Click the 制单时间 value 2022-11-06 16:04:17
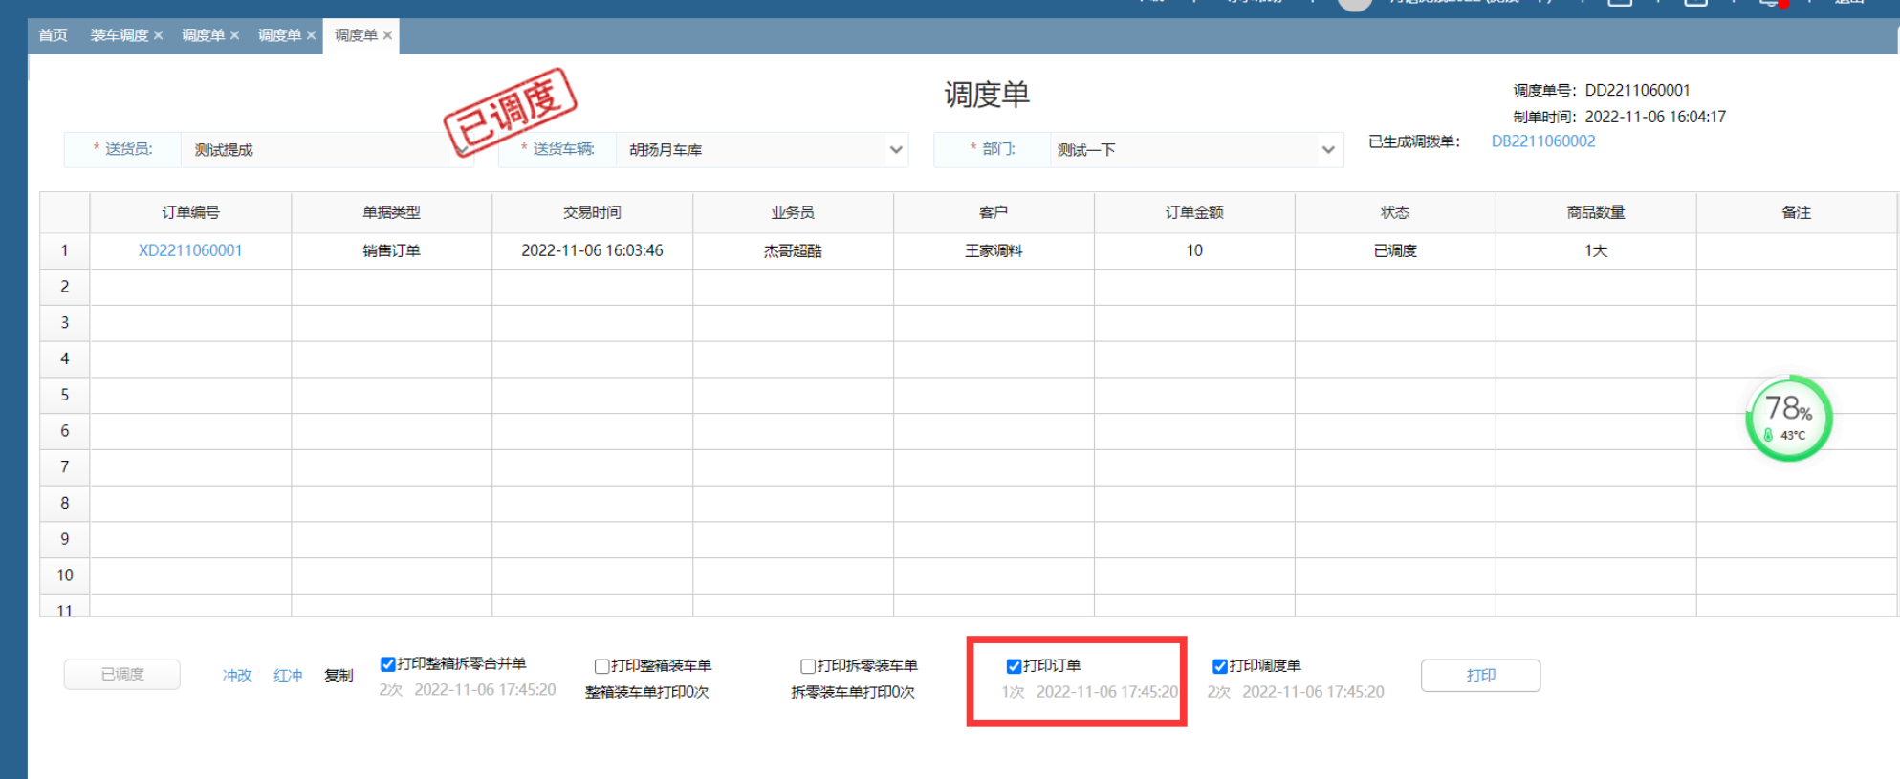Screen dimensions: 1900x779 (1655, 117)
